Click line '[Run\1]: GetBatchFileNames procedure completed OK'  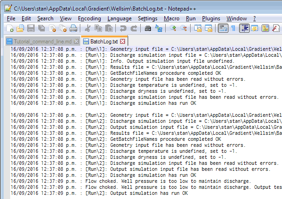click(116, 73)
